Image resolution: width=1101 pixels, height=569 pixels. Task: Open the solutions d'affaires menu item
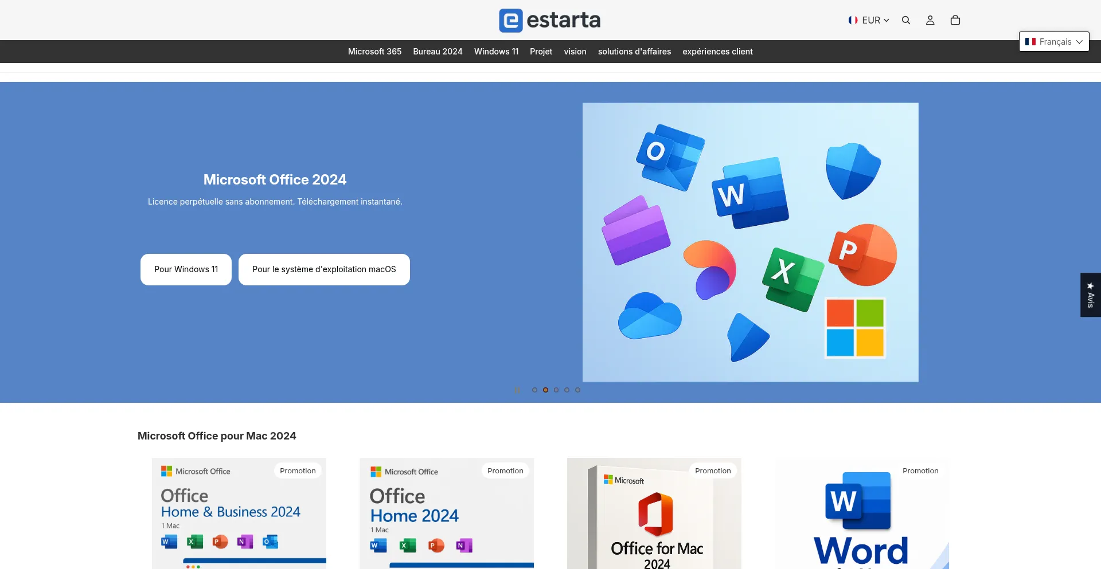tap(634, 52)
